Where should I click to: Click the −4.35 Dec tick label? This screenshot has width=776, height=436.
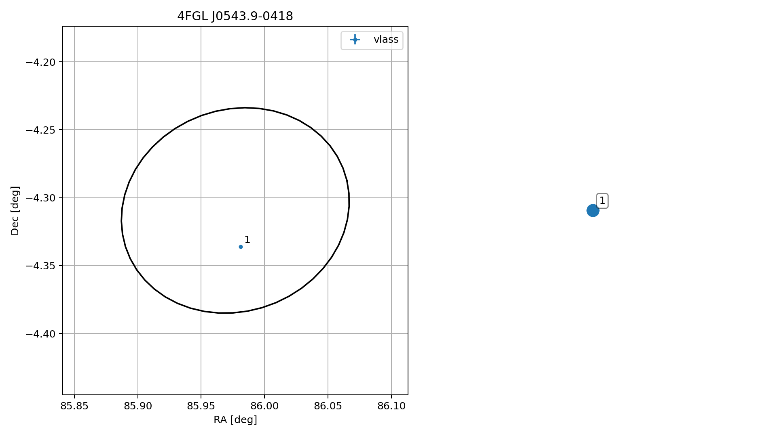pyautogui.click(x=40, y=266)
